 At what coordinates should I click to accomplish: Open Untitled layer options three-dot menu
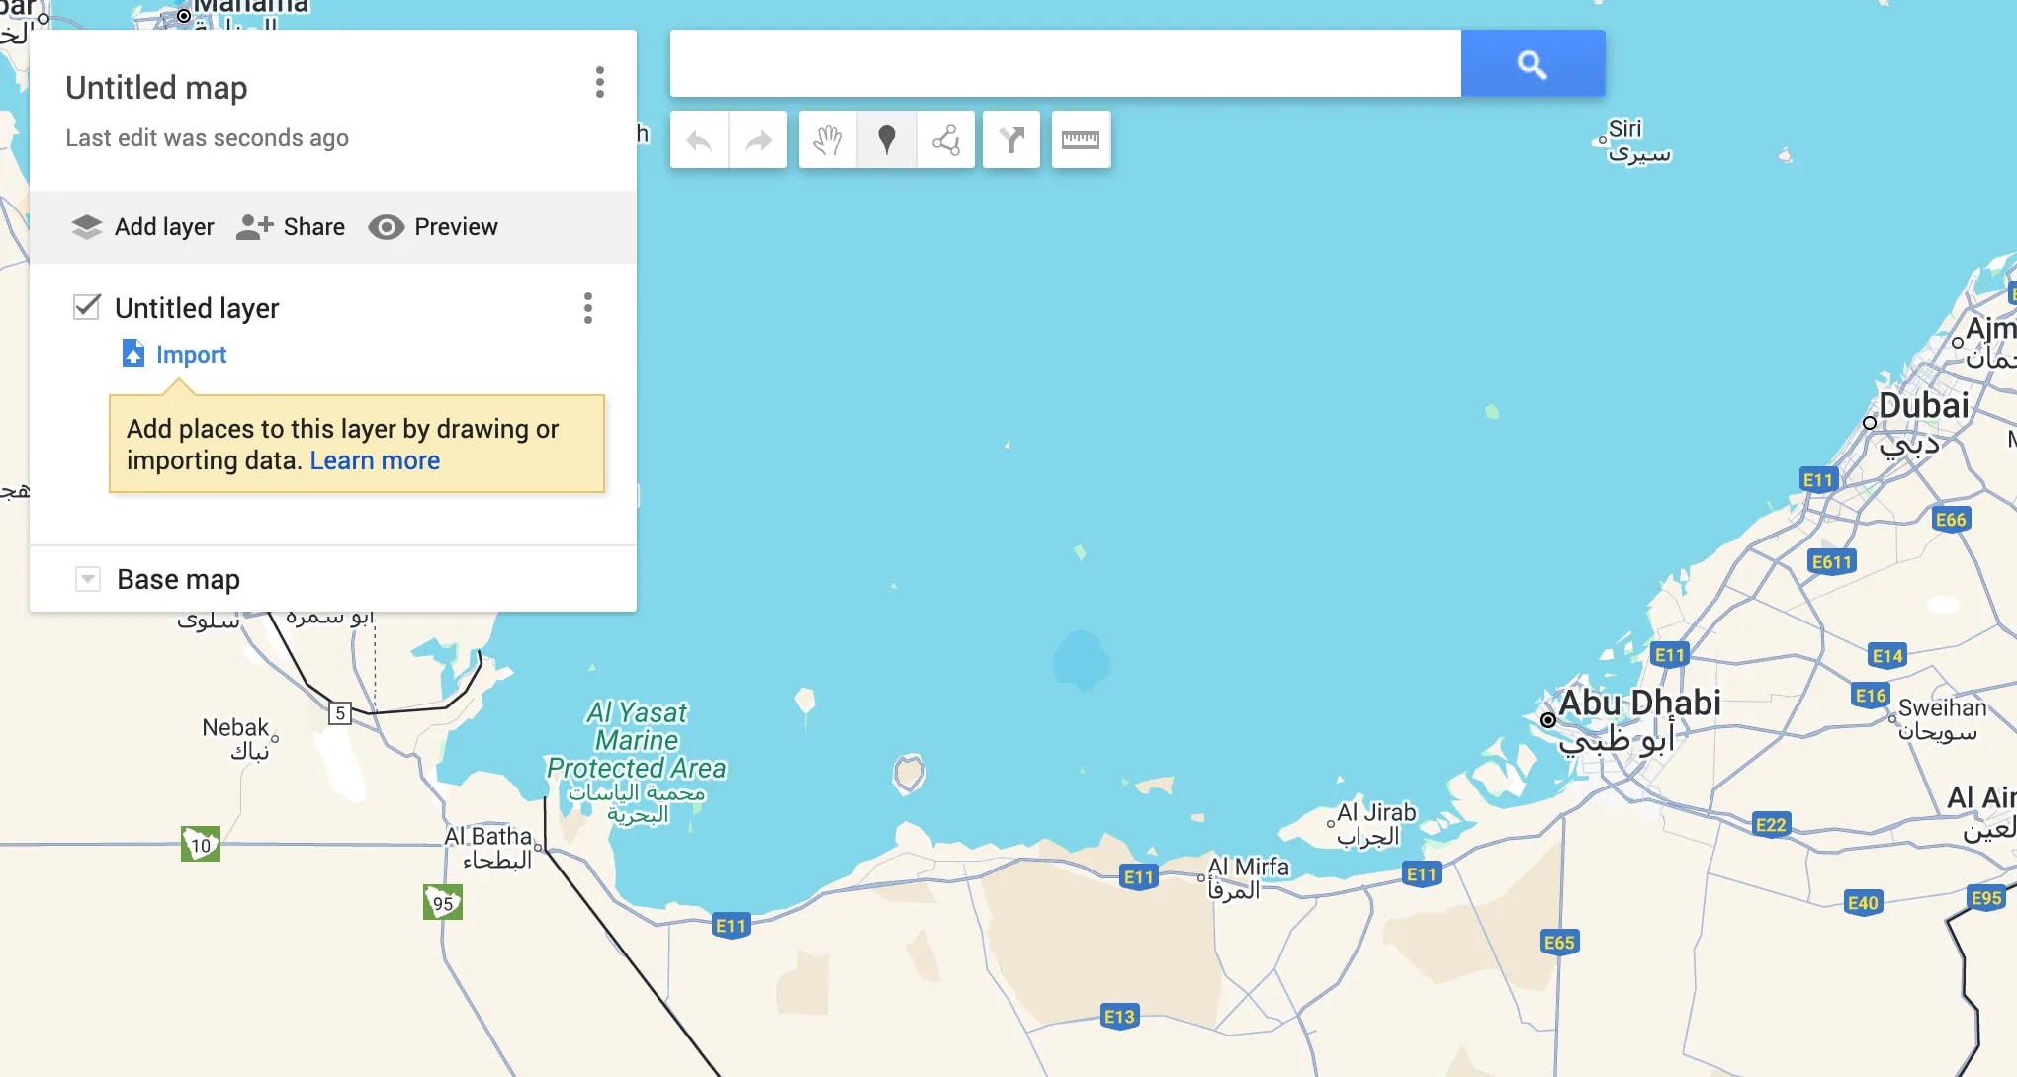[x=588, y=308]
